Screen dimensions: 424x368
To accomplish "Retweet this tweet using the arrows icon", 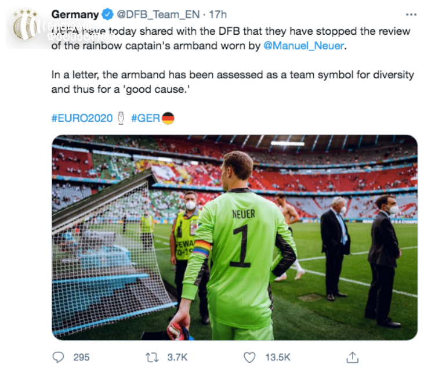I will [153, 357].
